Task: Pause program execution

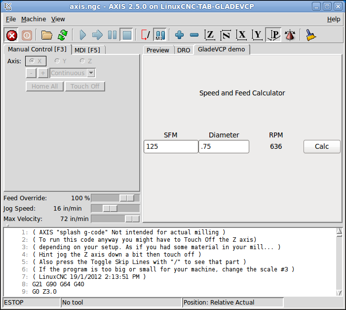Action: click(112, 35)
